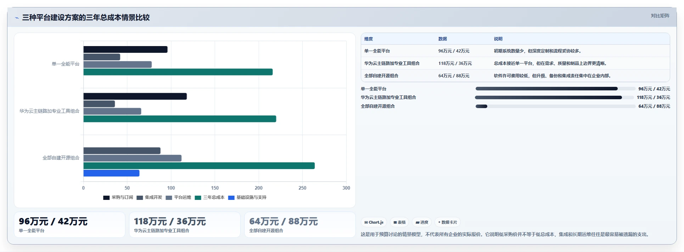Click the 118万元 / 36万元 value beside progress bar
684x252 pixels.
click(654, 97)
